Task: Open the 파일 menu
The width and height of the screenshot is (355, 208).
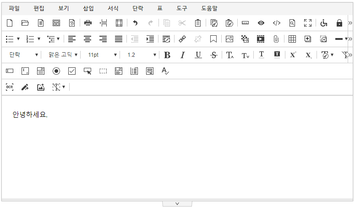Action: pos(14,8)
